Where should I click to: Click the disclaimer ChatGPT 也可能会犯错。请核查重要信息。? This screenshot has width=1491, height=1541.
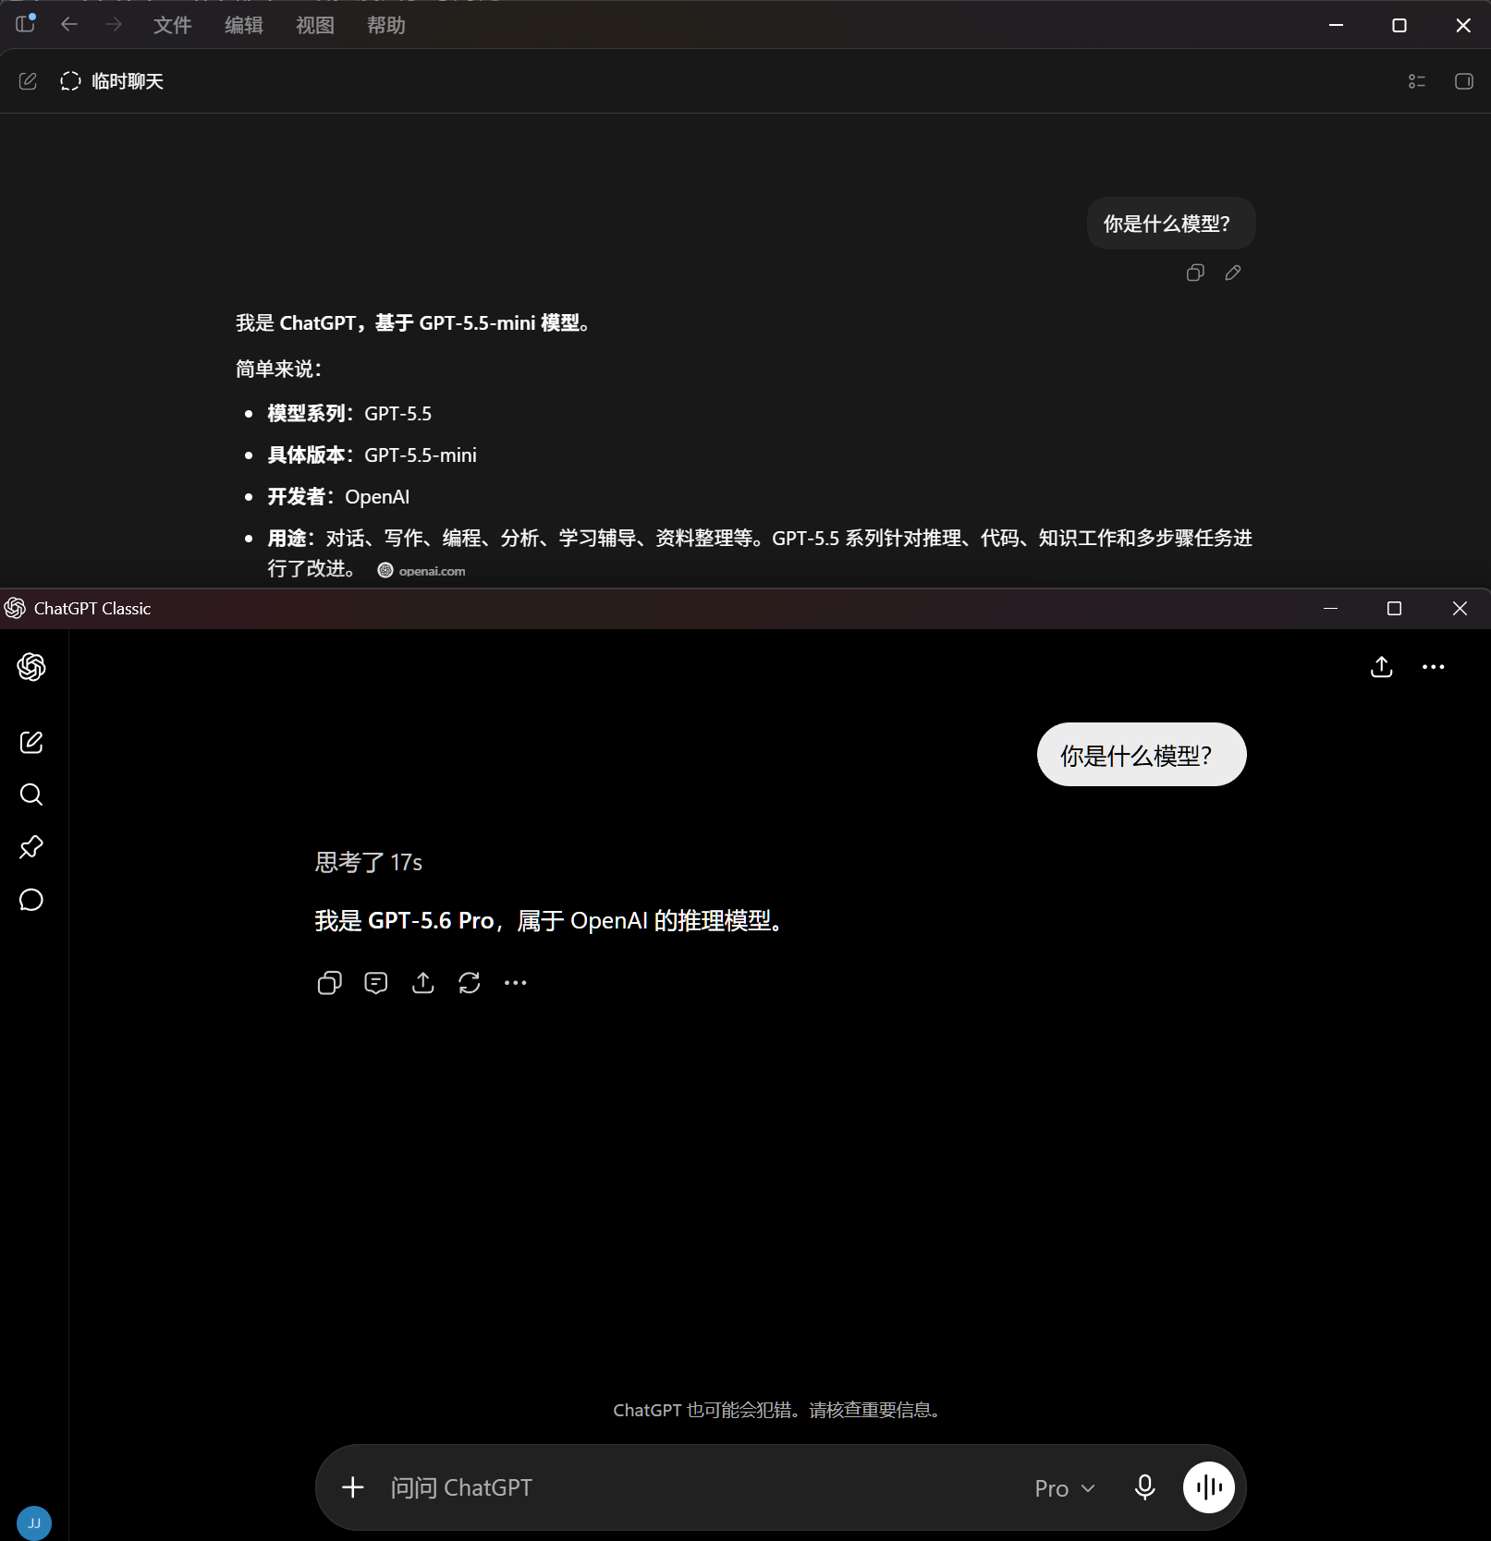coord(779,1411)
